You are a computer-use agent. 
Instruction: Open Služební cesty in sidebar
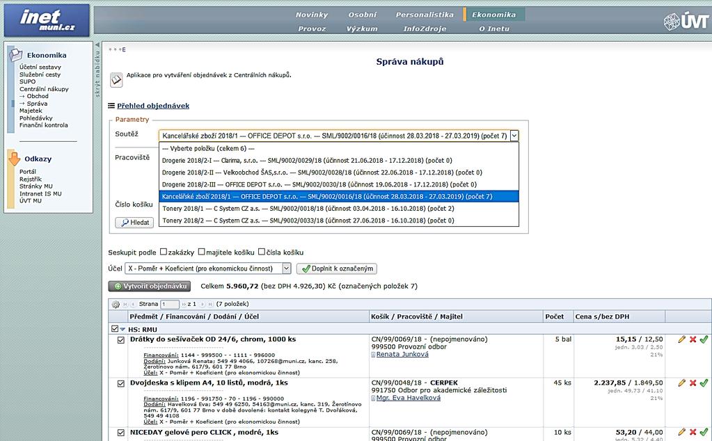point(40,74)
